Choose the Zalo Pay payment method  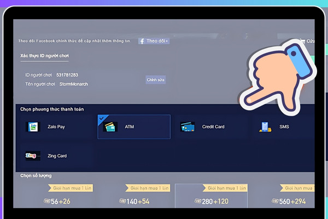coord(57,126)
